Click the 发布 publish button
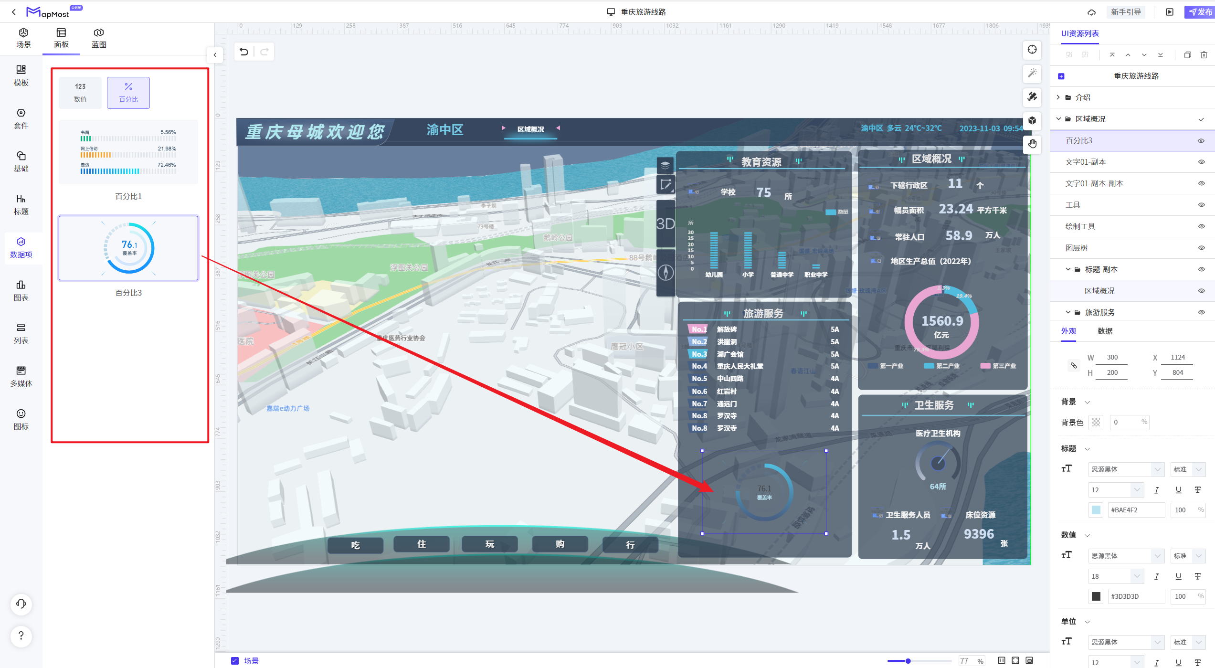The width and height of the screenshot is (1215, 668). click(x=1200, y=12)
